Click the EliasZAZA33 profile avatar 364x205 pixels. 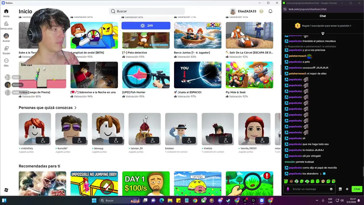coord(233,11)
